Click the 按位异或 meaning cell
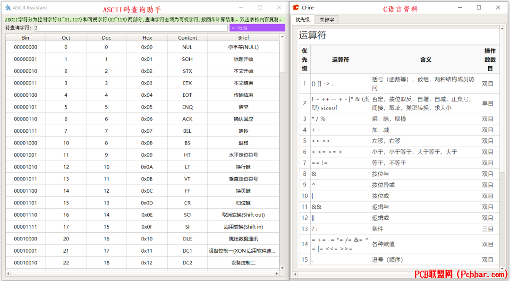Viewport: 510px width, 281px height. coord(426,185)
